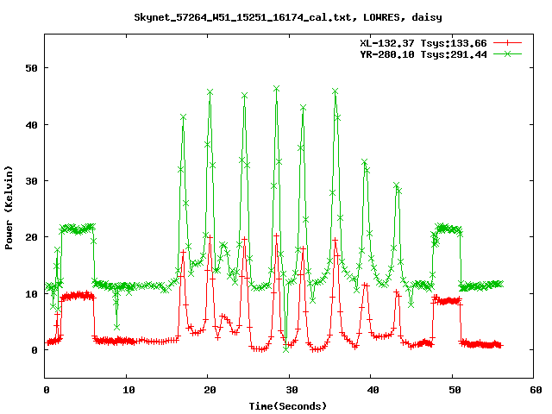Click the x-axis tick label 60
Viewport: 552px width, 414px height.
point(536,390)
